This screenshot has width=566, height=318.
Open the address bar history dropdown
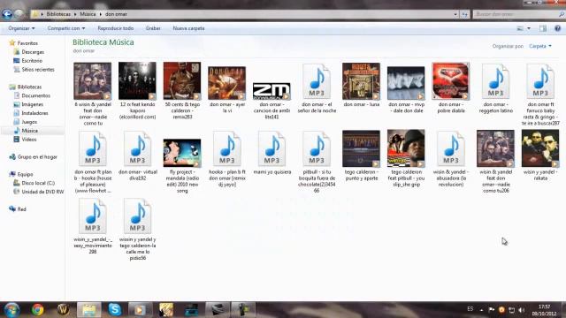[455, 14]
